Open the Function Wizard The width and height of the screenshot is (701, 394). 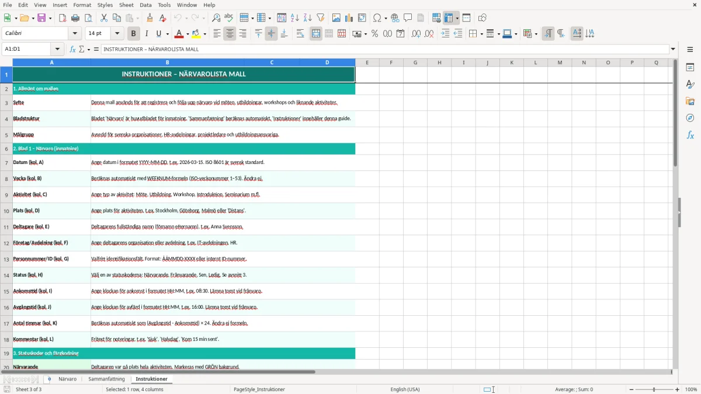coord(72,49)
